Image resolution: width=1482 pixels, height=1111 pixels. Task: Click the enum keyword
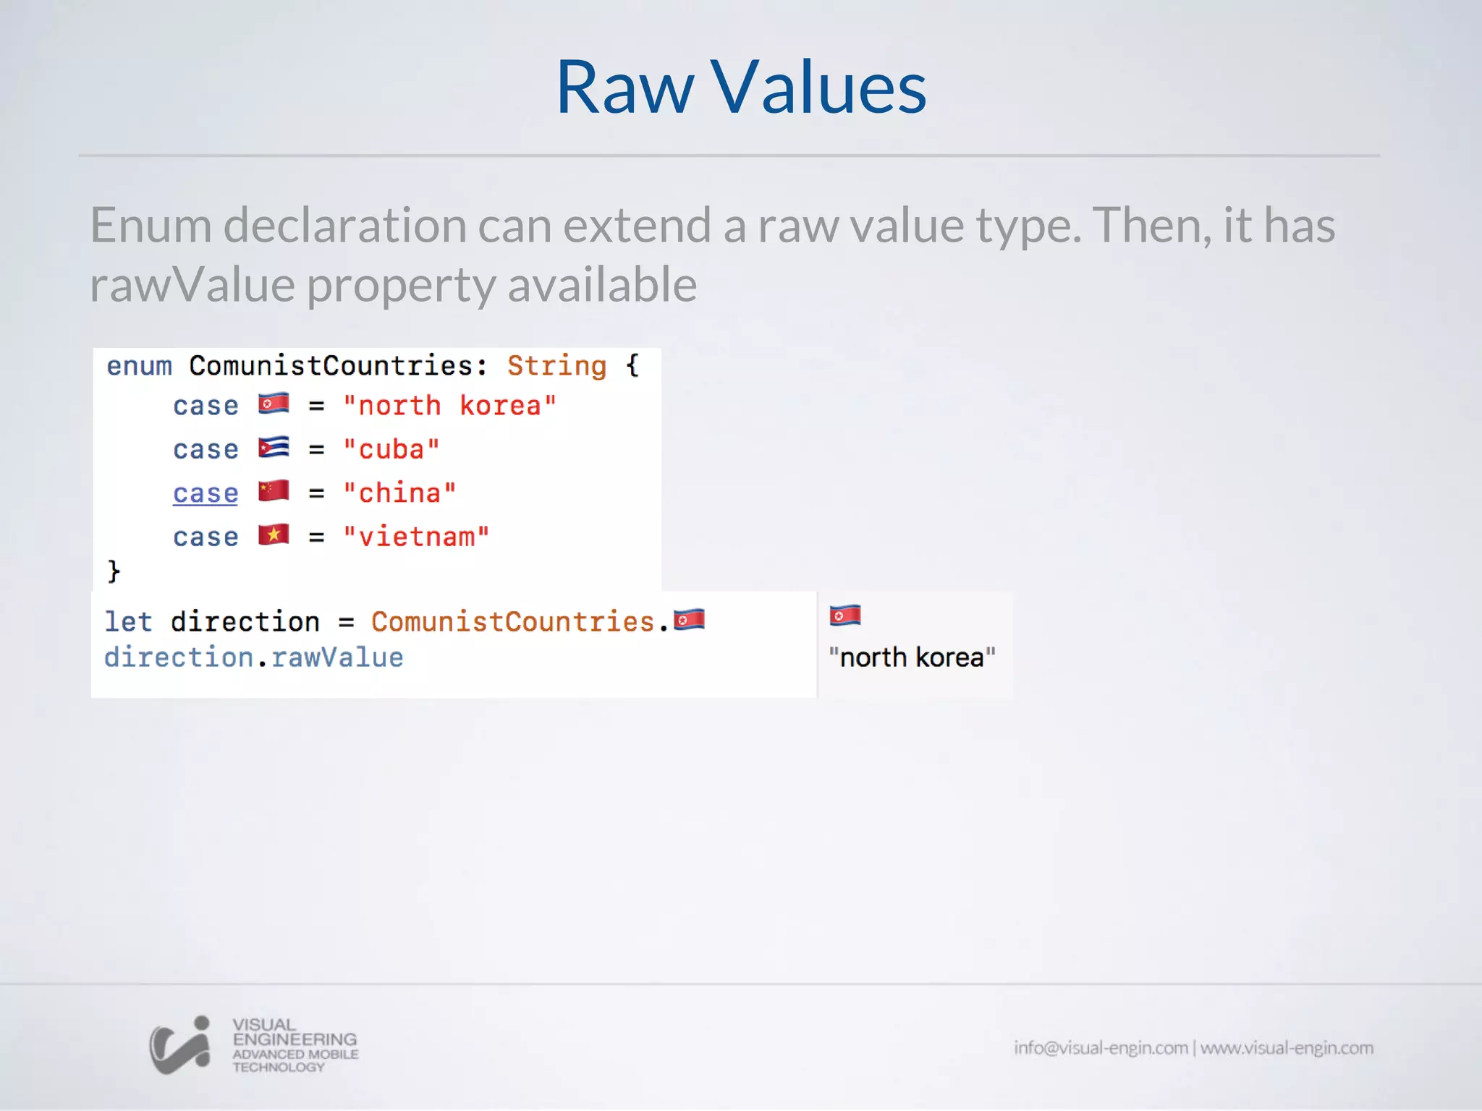[x=139, y=366]
